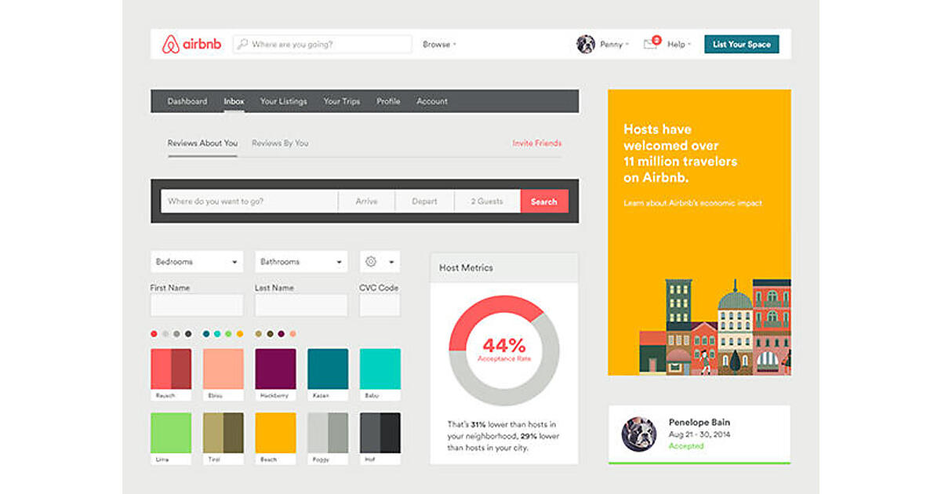Click the Airbnb logo
Screen dimensions: 941x494
[x=191, y=44]
